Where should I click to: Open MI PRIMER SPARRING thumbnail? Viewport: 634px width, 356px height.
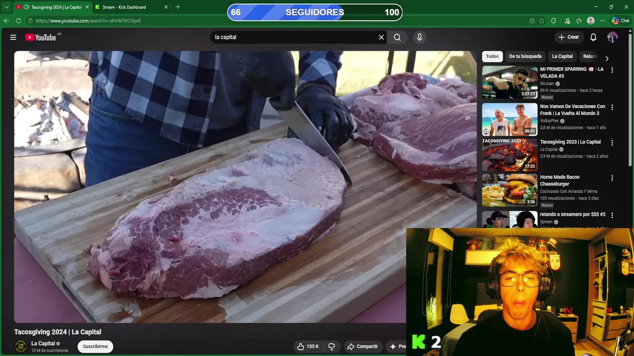[510, 82]
